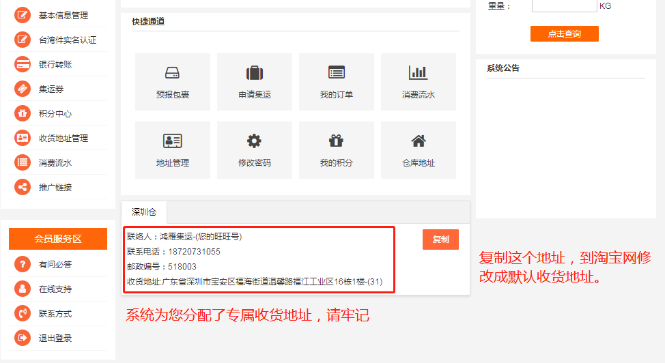The width and height of the screenshot is (665, 363).
Task: Click the 收货地址 line of the Shenzhen warehouse
Action: [255, 282]
